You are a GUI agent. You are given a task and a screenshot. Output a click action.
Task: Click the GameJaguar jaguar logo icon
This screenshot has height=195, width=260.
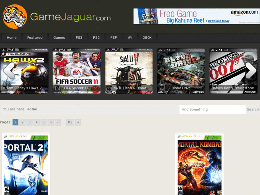pyautogui.click(x=15, y=16)
